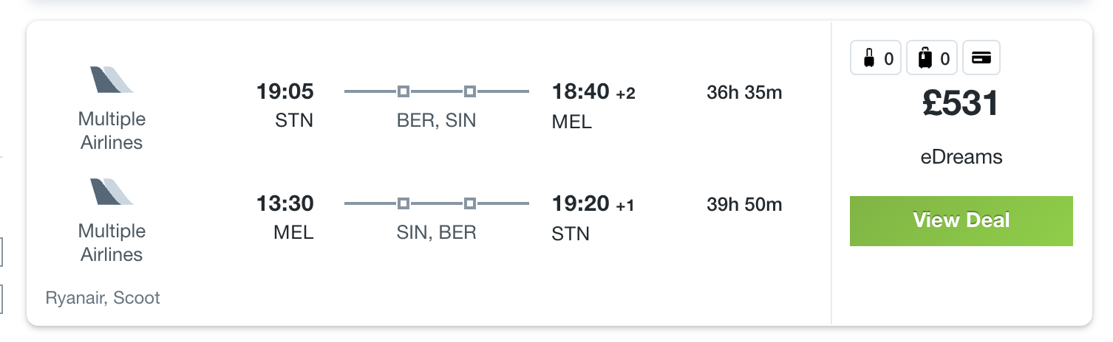Click second stop marker on outbound route line

470,91
